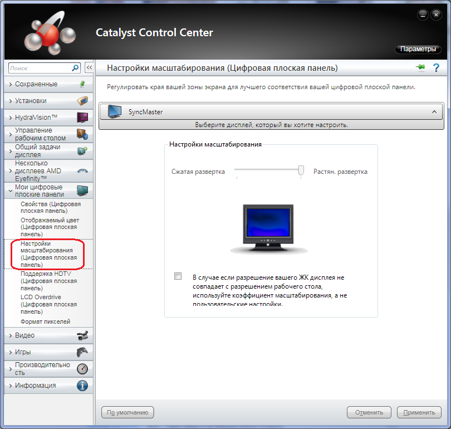Click the Общий задачи дисплея icon
The height and width of the screenshot is (429, 451).
pos(82,151)
